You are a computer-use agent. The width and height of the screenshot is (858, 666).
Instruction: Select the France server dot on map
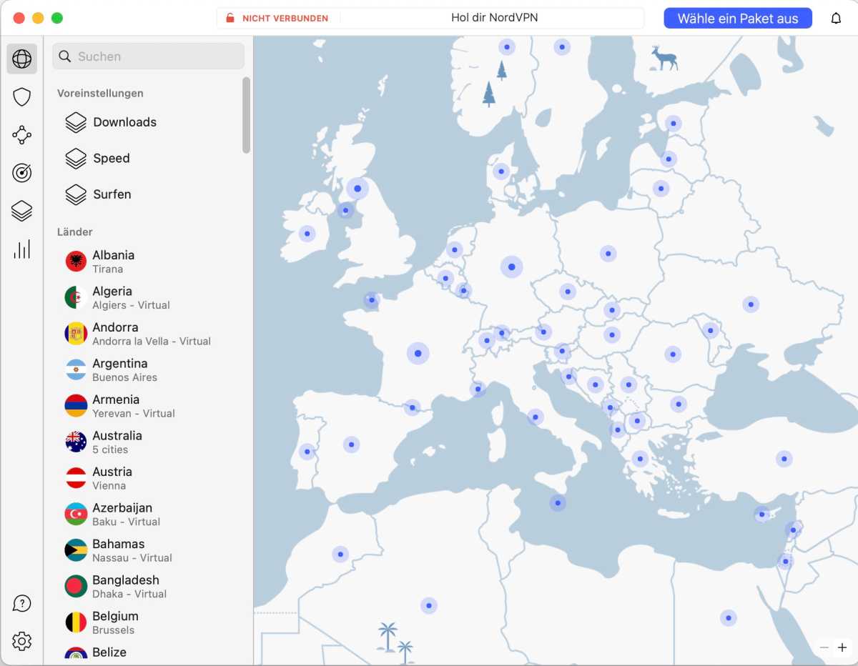point(418,353)
